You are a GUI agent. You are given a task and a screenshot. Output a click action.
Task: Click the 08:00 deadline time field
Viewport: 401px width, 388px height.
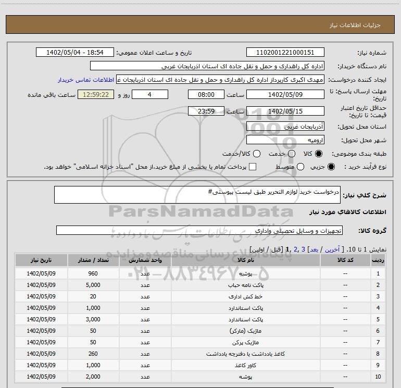[x=206, y=94]
